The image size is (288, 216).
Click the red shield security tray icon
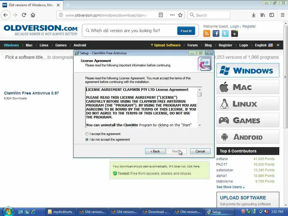pyautogui.click(x=243, y=211)
